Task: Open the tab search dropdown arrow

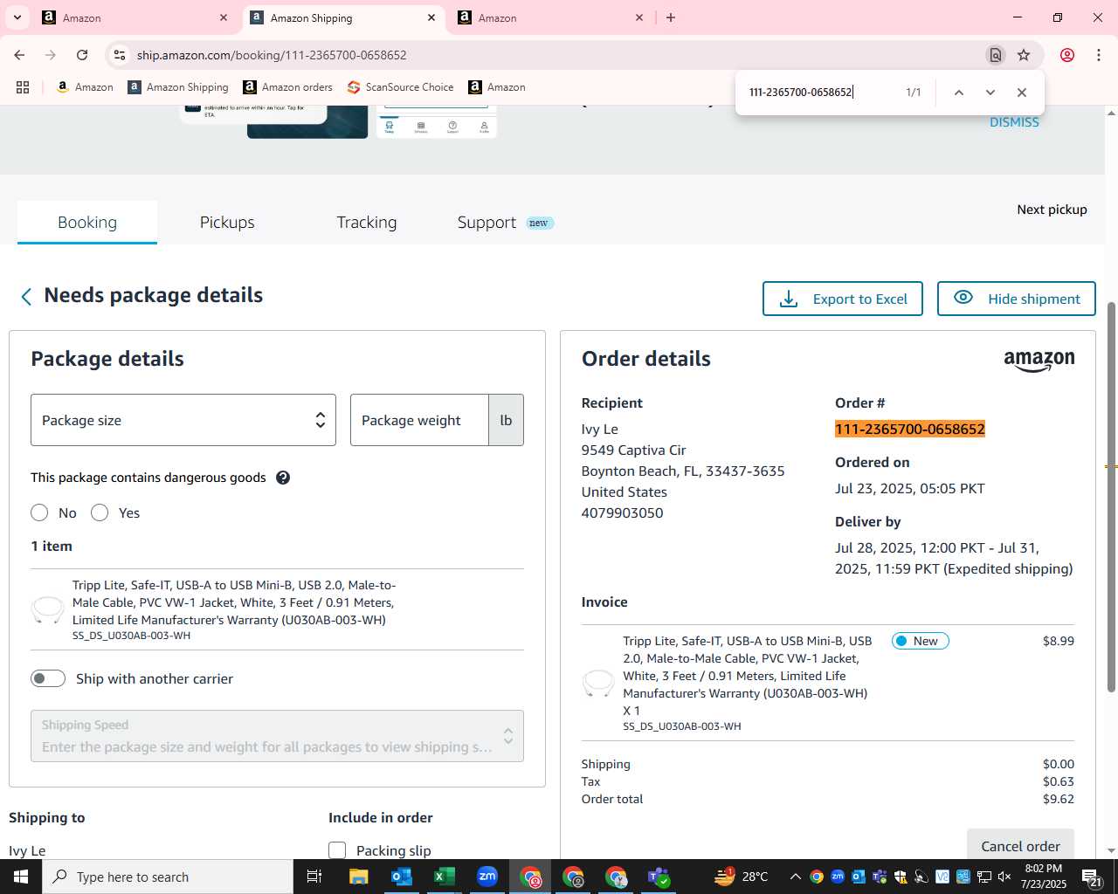Action: click(17, 17)
